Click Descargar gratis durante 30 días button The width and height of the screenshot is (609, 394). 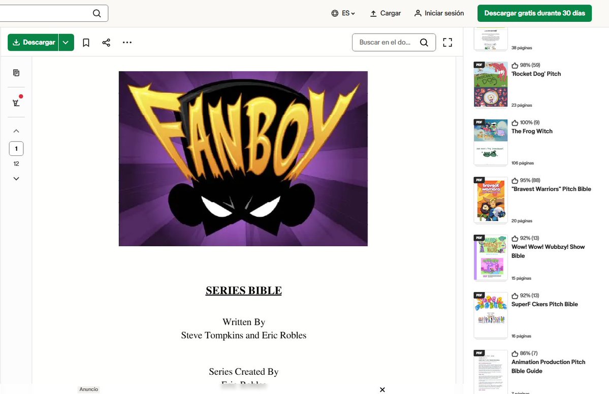point(534,13)
